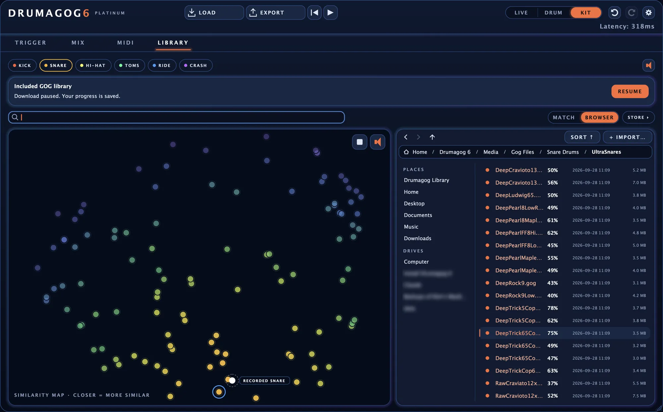
Task: Open the Store
Action: tap(638, 117)
